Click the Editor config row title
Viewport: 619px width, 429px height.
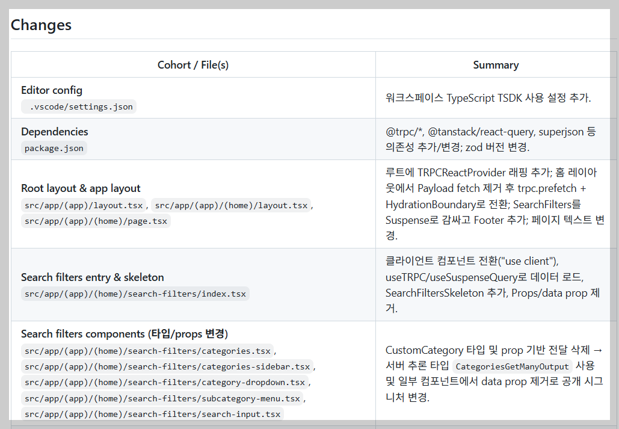point(52,90)
